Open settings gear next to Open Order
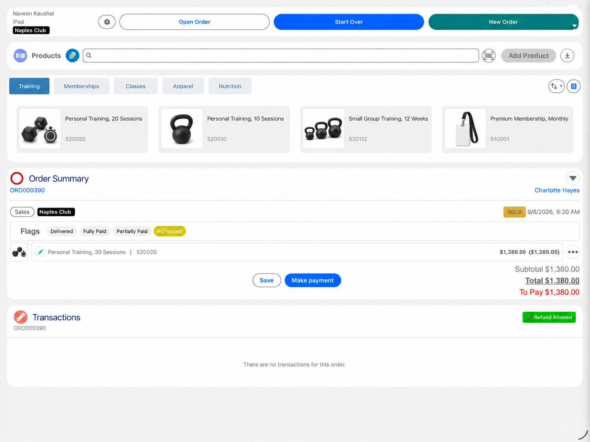This screenshot has height=442, width=590. point(107,22)
